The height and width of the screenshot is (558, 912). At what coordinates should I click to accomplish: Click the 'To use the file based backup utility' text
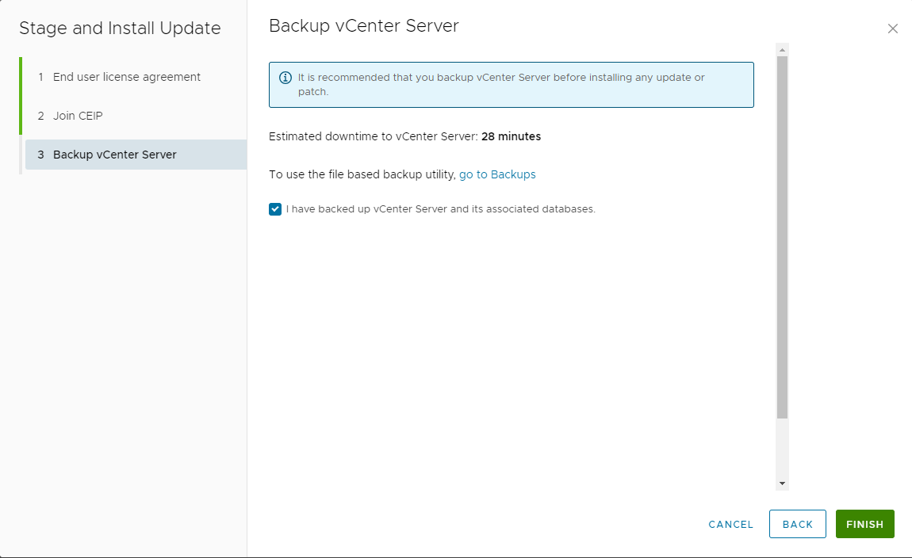coord(362,174)
